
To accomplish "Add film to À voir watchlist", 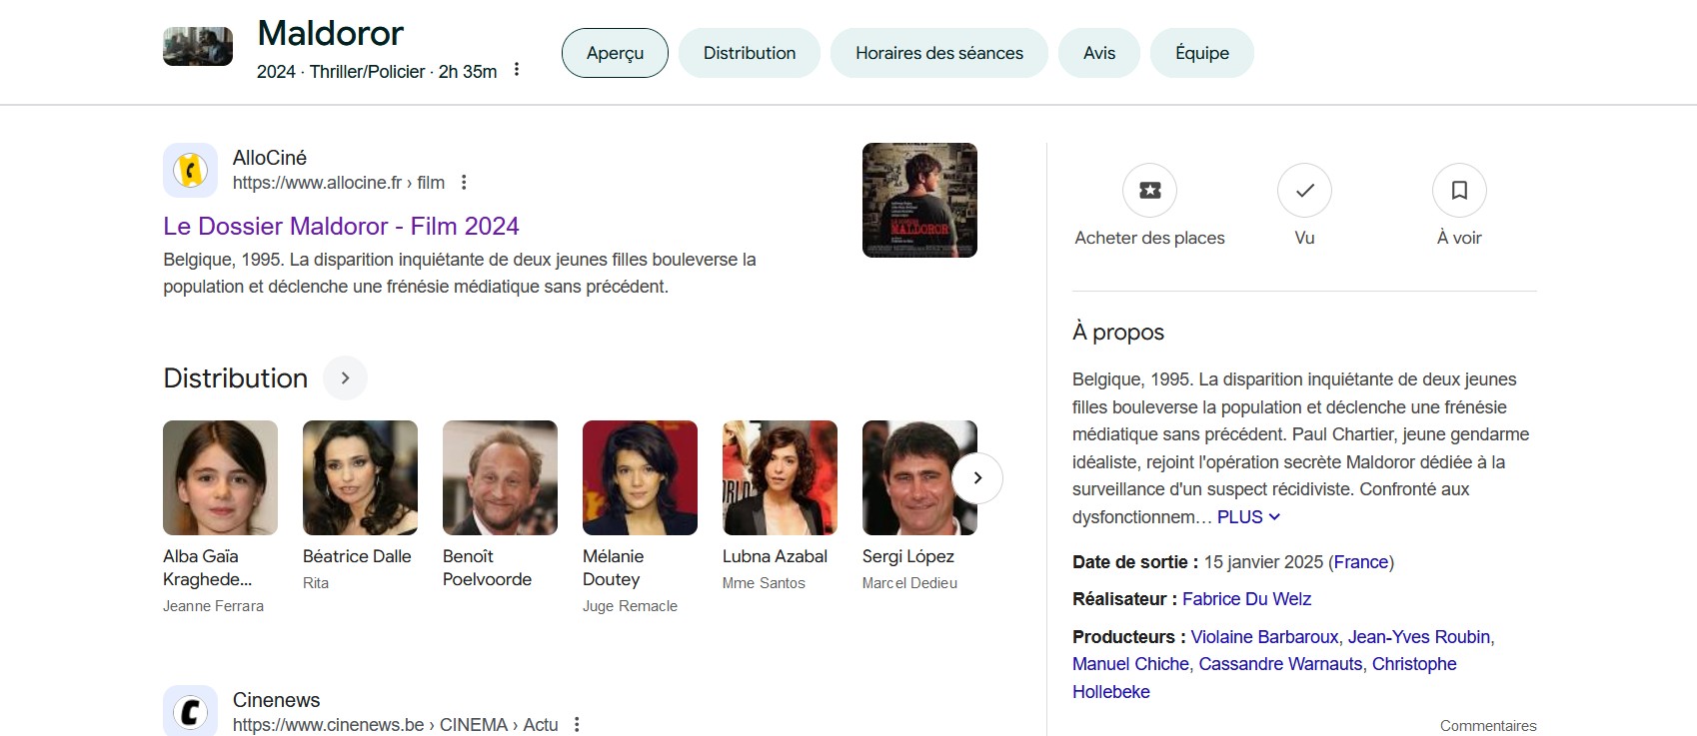I will click(x=1459, y=190).
